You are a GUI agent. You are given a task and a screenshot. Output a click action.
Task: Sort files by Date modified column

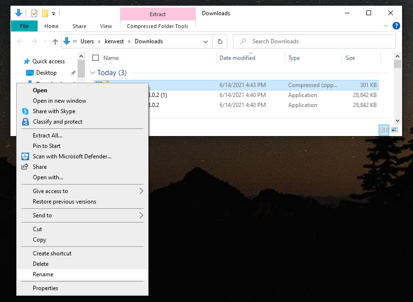tap(237, 58)
